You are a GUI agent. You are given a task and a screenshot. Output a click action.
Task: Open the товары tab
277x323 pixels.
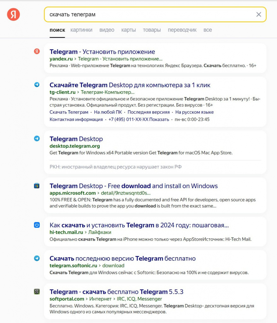(x=152, y=30)
